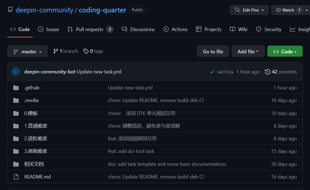Open the .media folder
The width and height of the screenshot is (310, 190).
point(31,100)
